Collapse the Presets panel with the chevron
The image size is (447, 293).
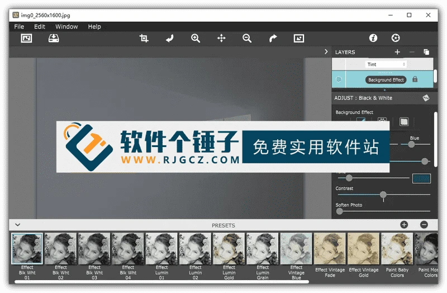click(18, 225)
